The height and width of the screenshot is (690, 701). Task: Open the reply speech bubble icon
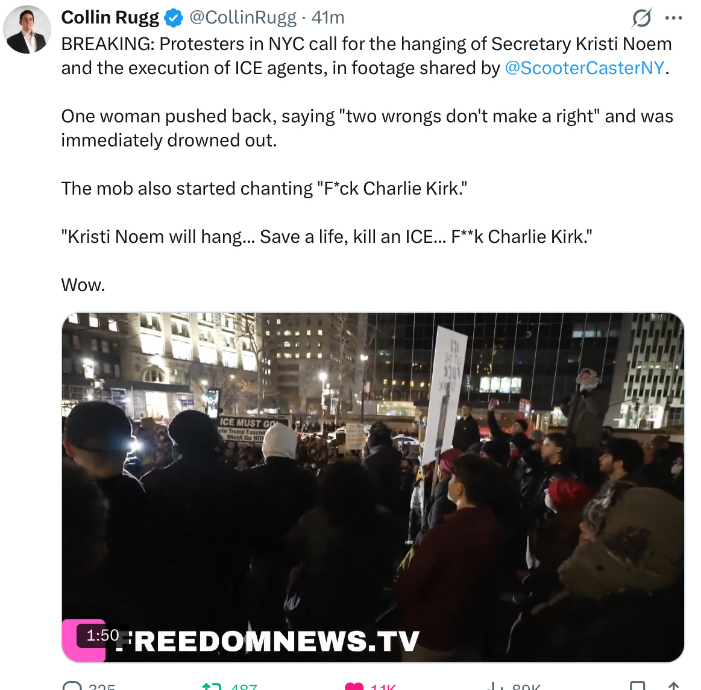(72, 686)
